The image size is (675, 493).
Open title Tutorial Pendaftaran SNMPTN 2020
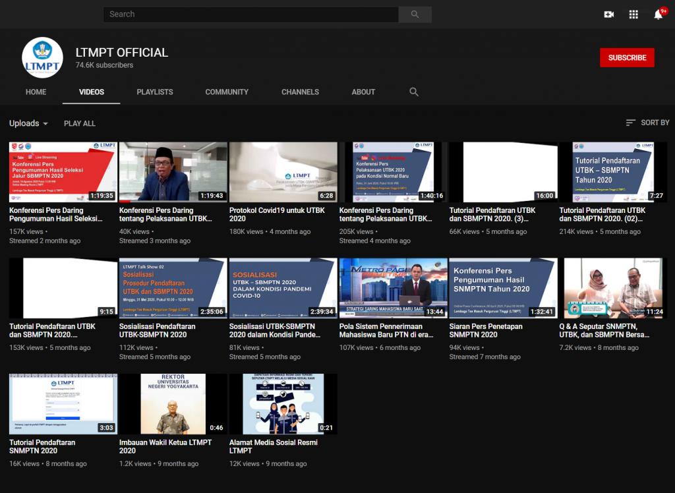(42, 446)
